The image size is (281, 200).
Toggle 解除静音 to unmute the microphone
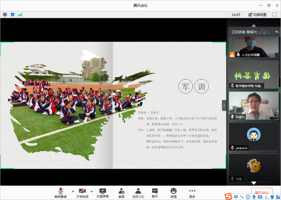(x=61, y=193)
